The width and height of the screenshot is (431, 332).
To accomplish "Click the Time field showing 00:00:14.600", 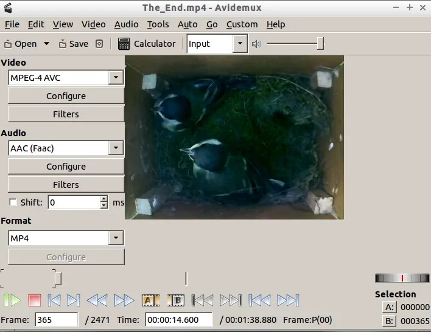I will (178, 320).
